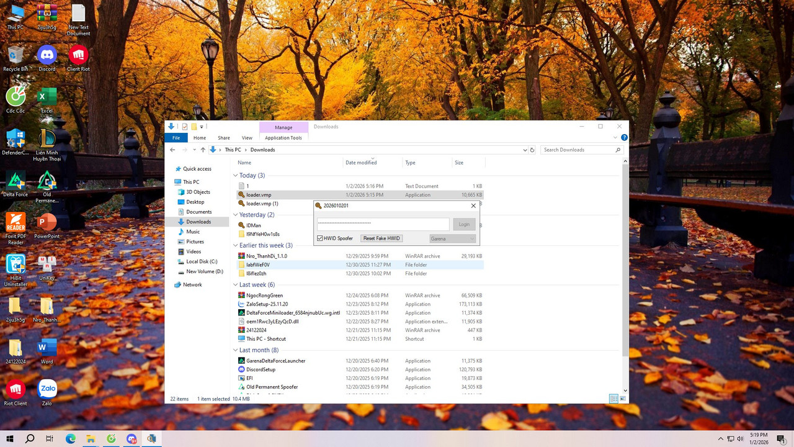Open Foxit PDF Reader desktop icon
The image size is (794, 447).
(16, 228)
